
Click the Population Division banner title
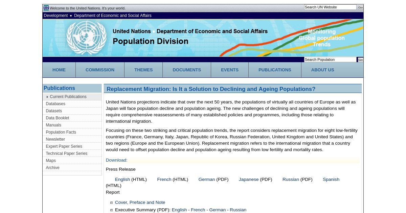[x=151, y=41]
